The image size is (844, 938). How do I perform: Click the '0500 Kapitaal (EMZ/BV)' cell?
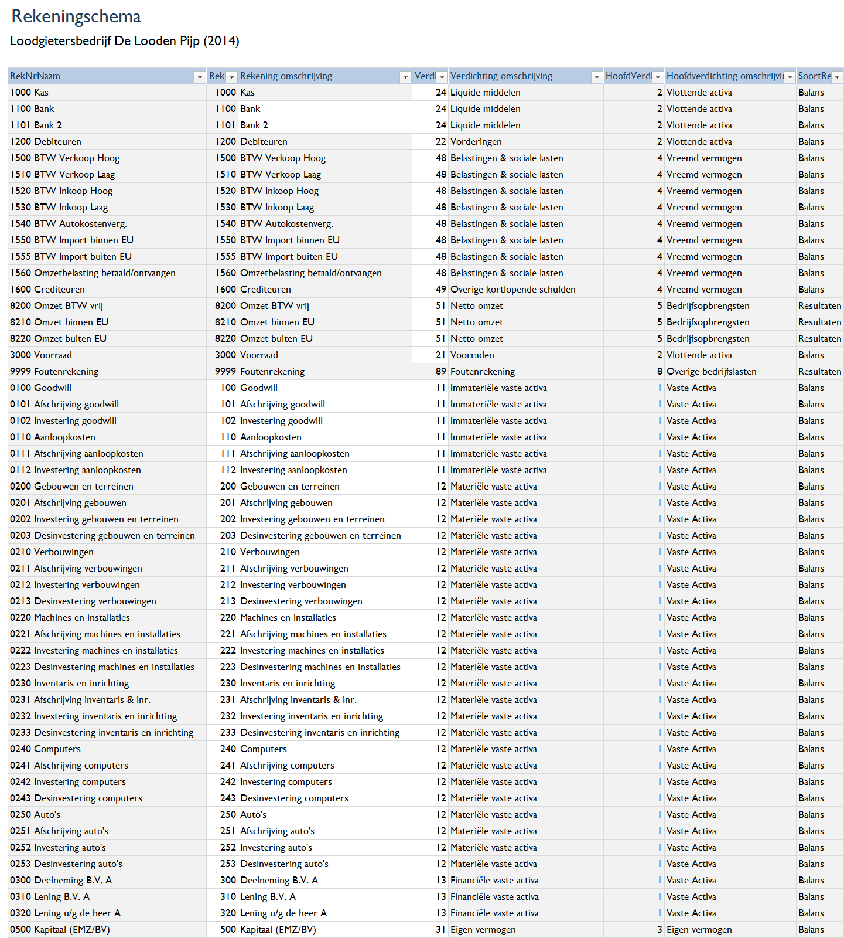(60, 930)
